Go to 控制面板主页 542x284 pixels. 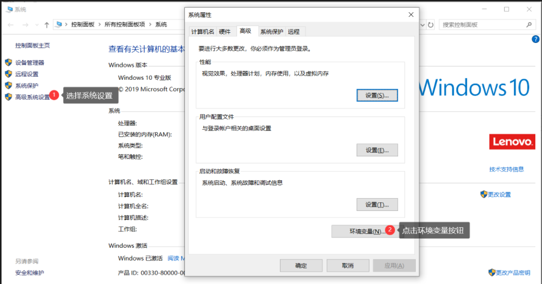click(x=33, y=45)
